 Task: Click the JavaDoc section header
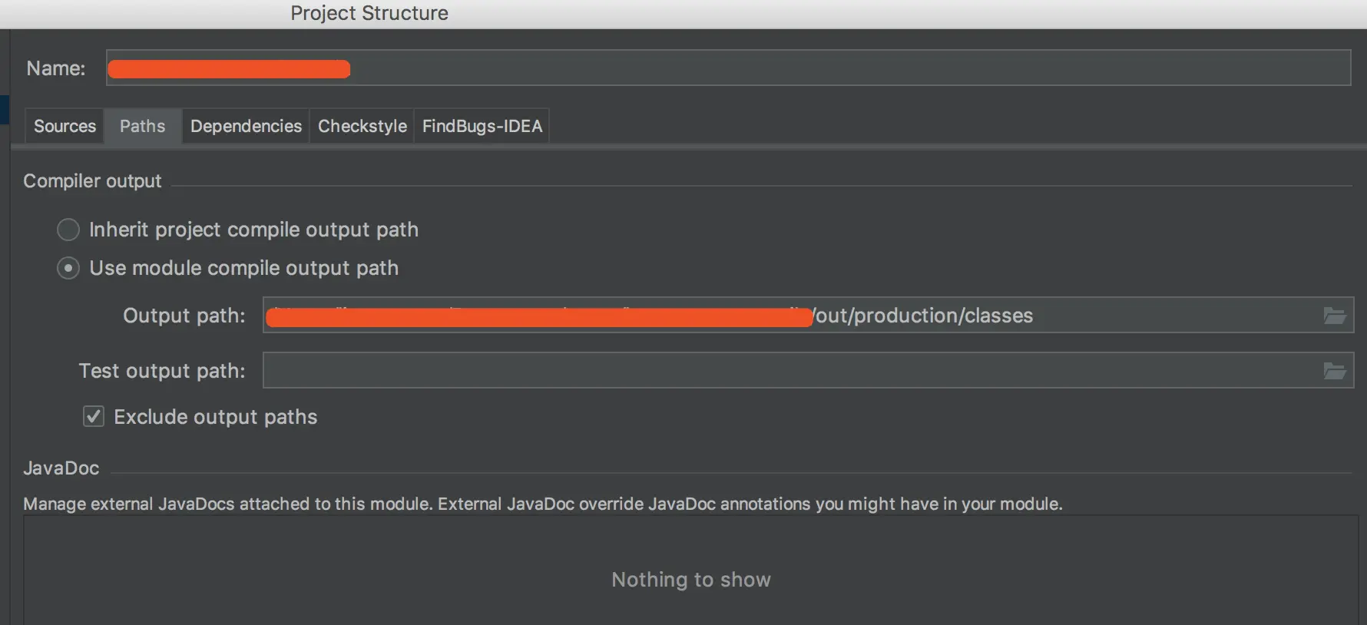(x=61, y=468)
